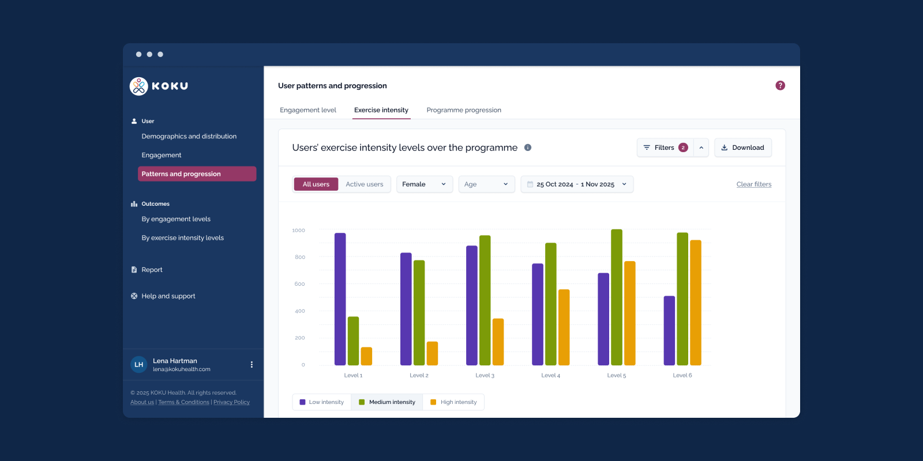This screenshot has height=461, width=923.
Task: Open Privacy Policy link
Action: coord(231,402)
